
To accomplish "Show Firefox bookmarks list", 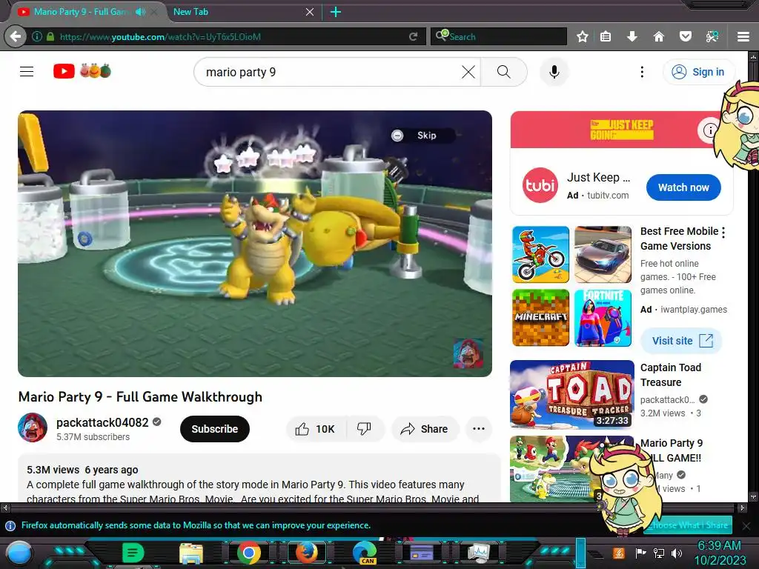I will 606,36.
